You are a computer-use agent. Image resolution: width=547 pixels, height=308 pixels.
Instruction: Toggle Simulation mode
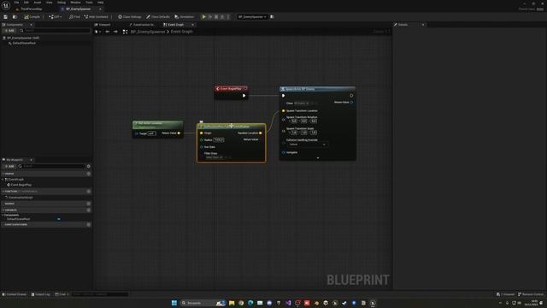(185, 17)
